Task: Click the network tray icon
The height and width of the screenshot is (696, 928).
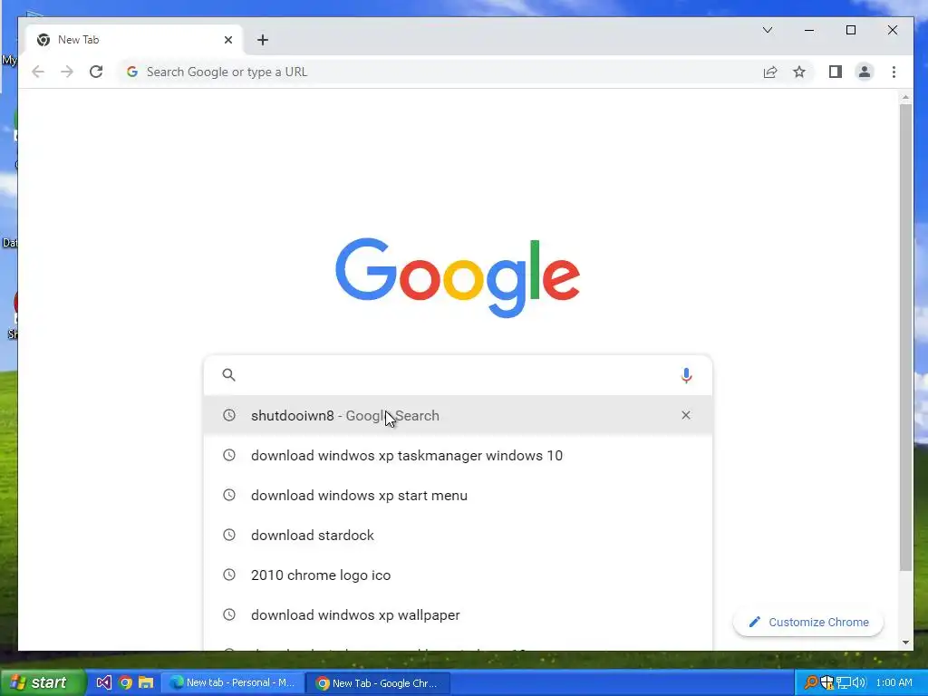Action: pyautogui.click(x=844, y=682)
